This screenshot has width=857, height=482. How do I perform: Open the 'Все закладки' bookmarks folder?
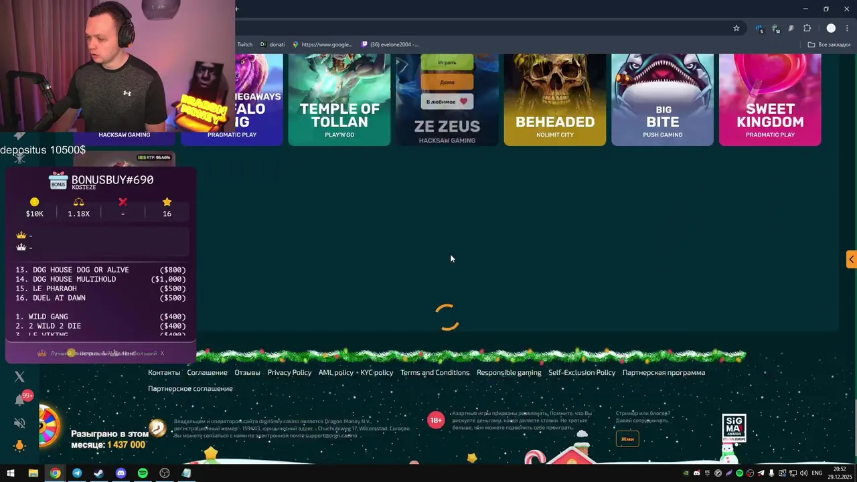829,45
